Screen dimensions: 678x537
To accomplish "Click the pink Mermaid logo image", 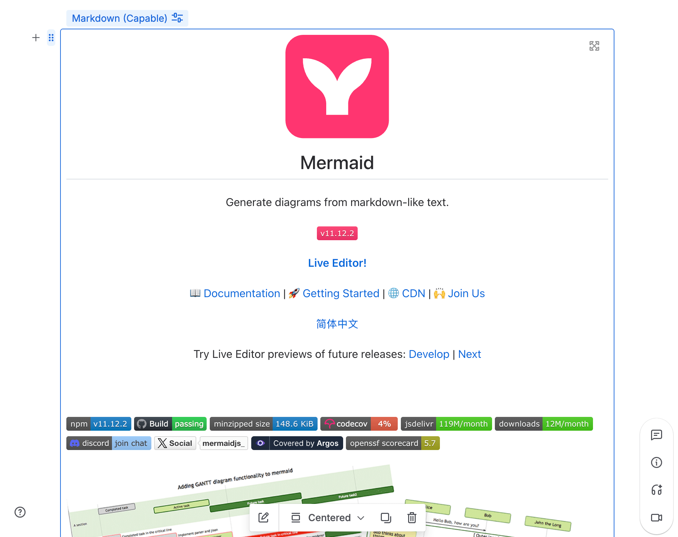I will (337, 86).
